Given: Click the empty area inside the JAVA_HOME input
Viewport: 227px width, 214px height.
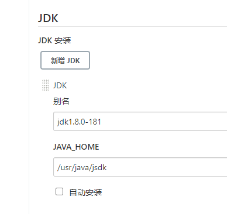Looking at the screenshot, I should click(x=167, y=167).
